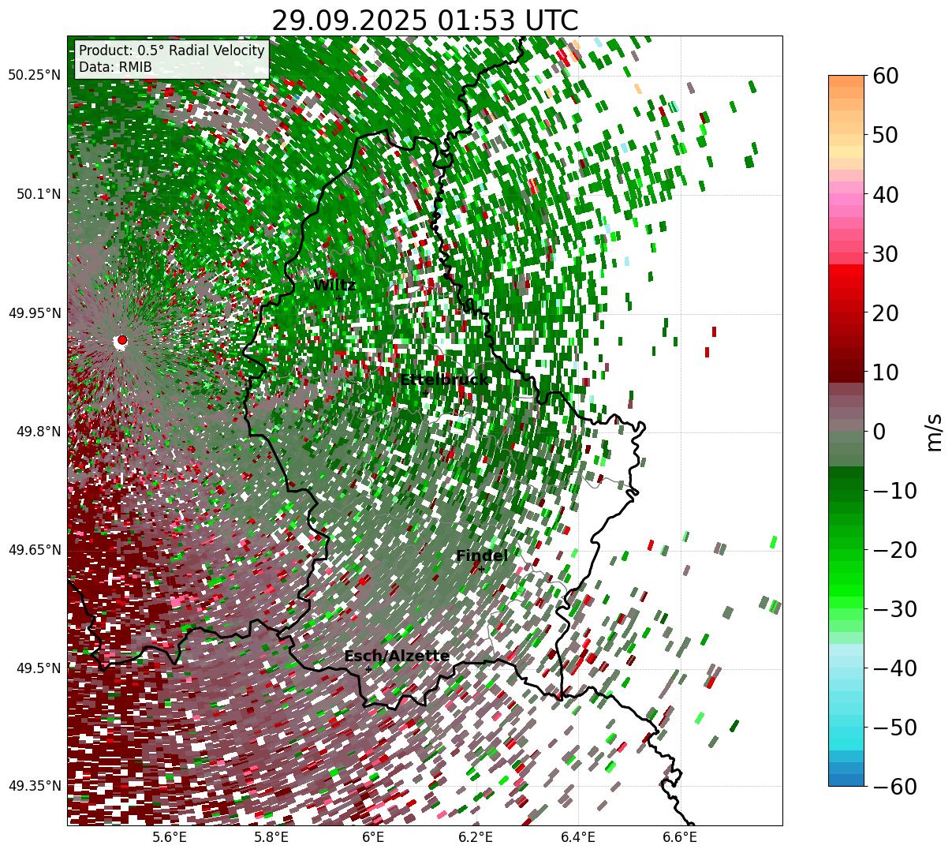This screenshot has width=952, height=853.
Task: Click the colorbar −10 tick label
Action: (x=894, y=490)
